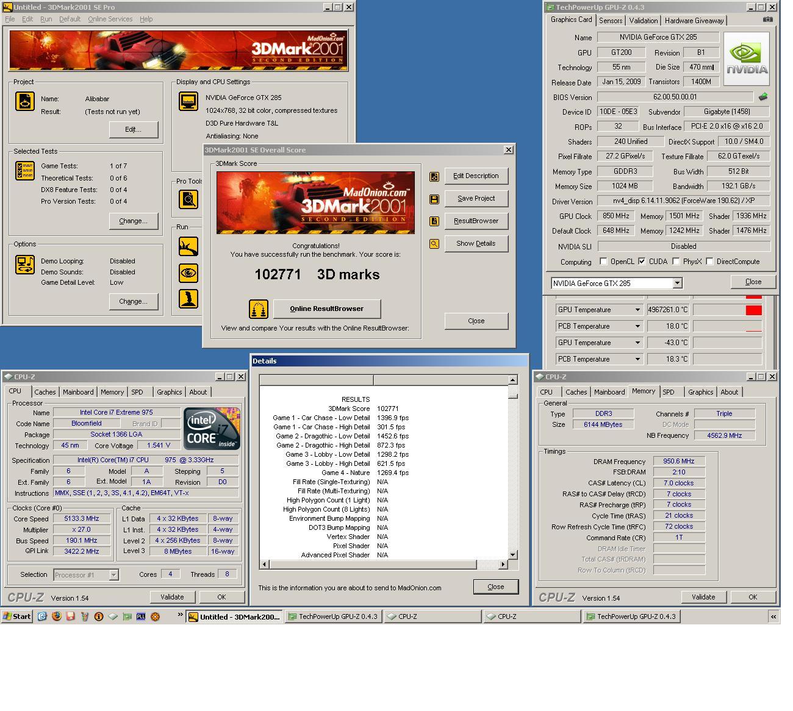Click the GPU Clock 850 MHz field

point(615,216)
